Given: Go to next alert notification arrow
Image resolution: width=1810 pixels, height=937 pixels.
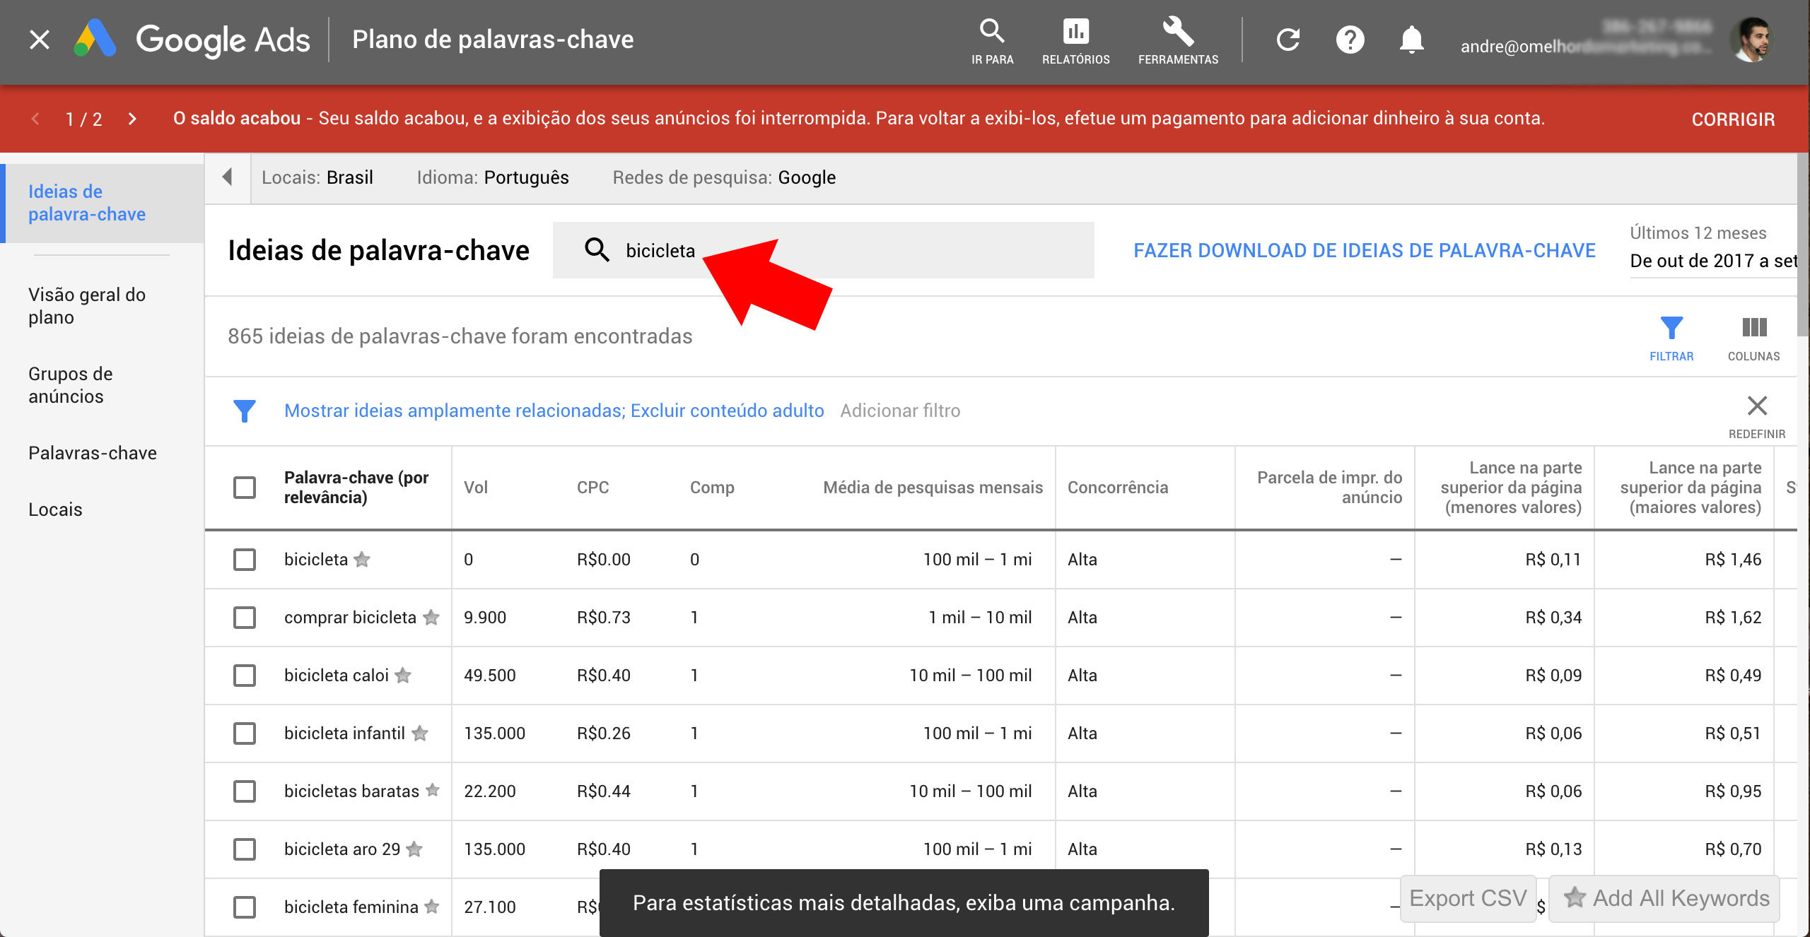Looking at the screenshot, I should pos(132,119).
